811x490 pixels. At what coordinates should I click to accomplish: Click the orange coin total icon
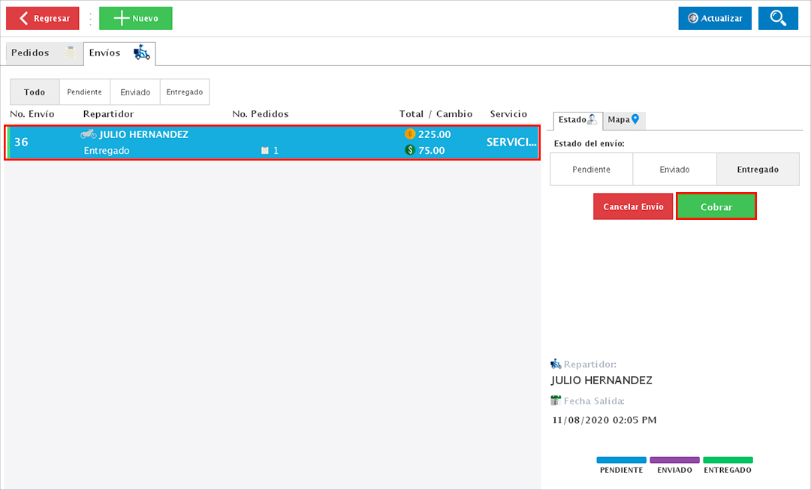[x=409, y=134]
